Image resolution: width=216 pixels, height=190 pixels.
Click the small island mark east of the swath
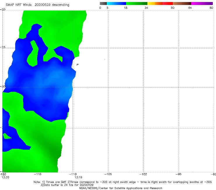pyautogui.click(x=77, y=64)
